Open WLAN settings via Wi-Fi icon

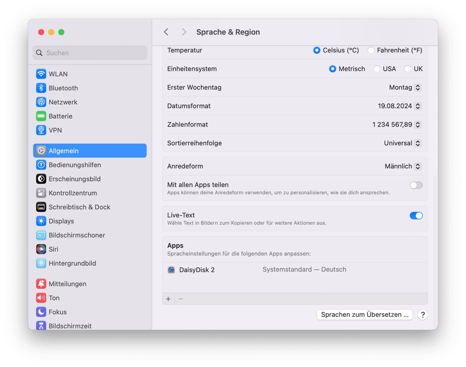point(41,74)
